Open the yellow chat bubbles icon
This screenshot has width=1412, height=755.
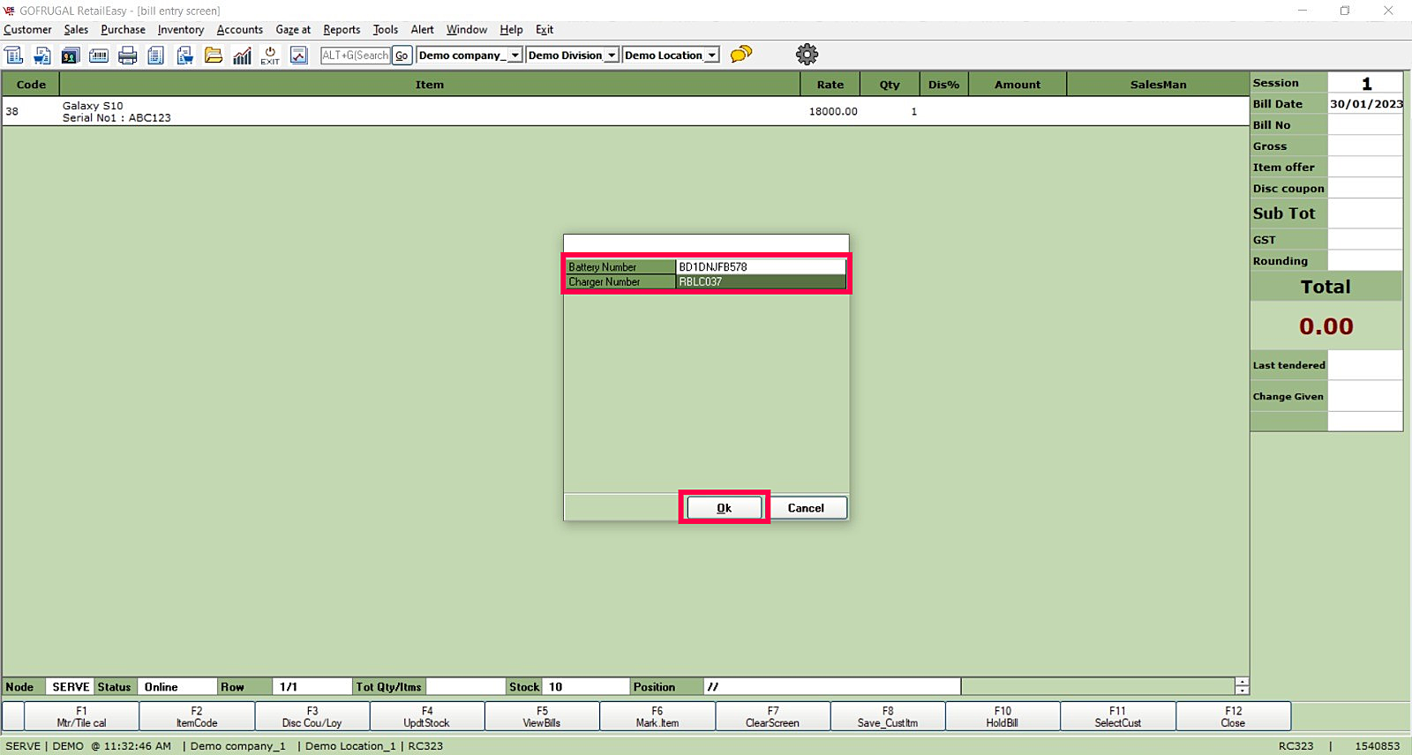click(x=741, y=55)
